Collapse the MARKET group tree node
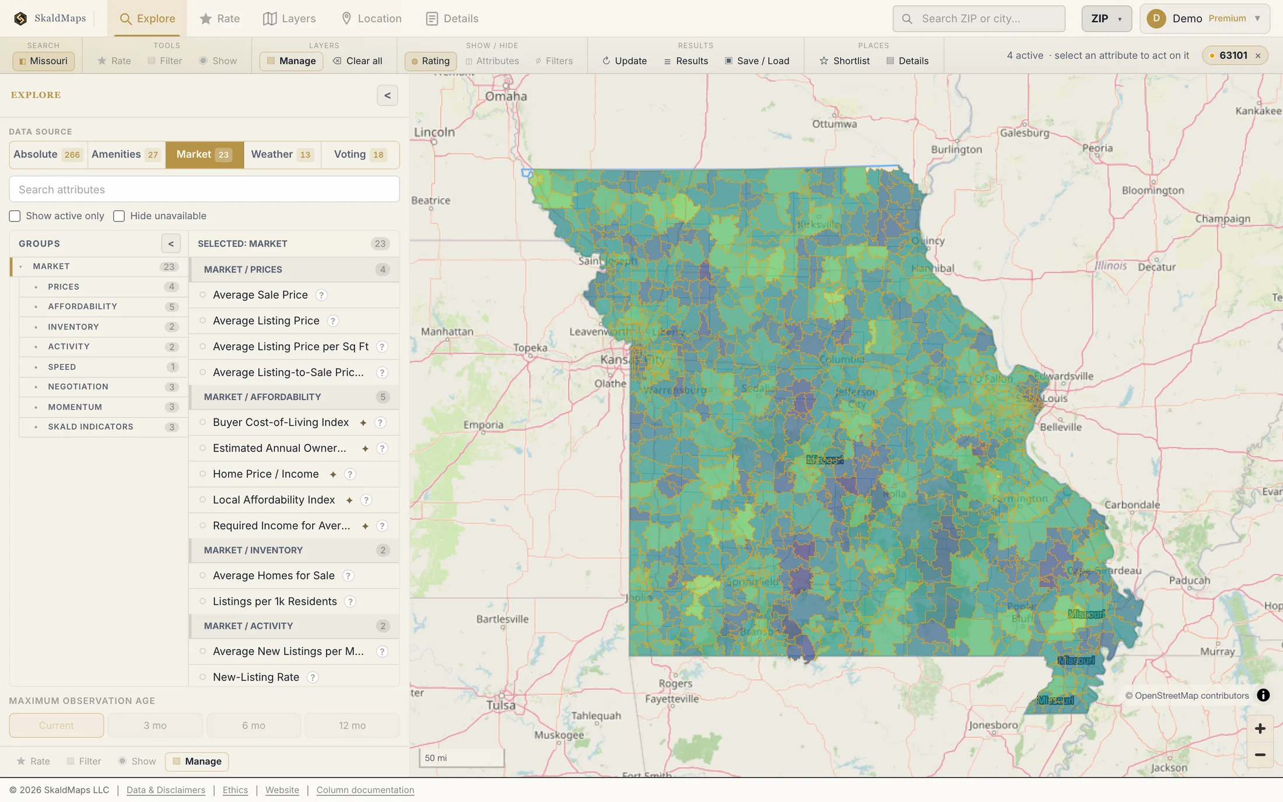The width and height of the screenshot is (1283, 802). [21, 267]
